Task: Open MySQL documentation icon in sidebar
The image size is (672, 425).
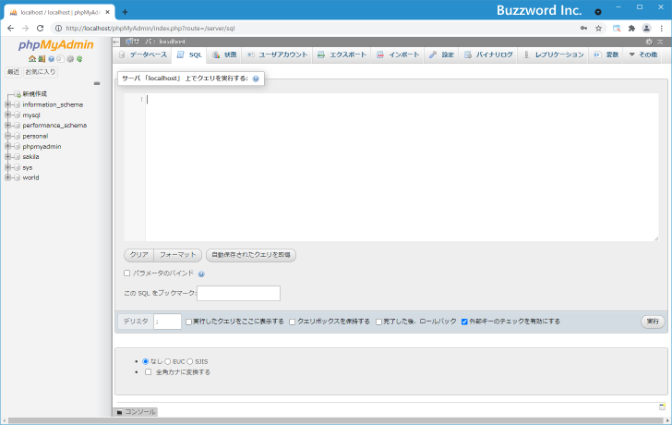Action: pyautogui.click(x=60, y=59)
